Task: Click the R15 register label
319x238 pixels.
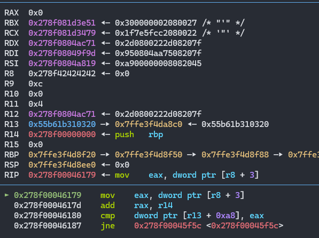Action: (x=11, y=145)
